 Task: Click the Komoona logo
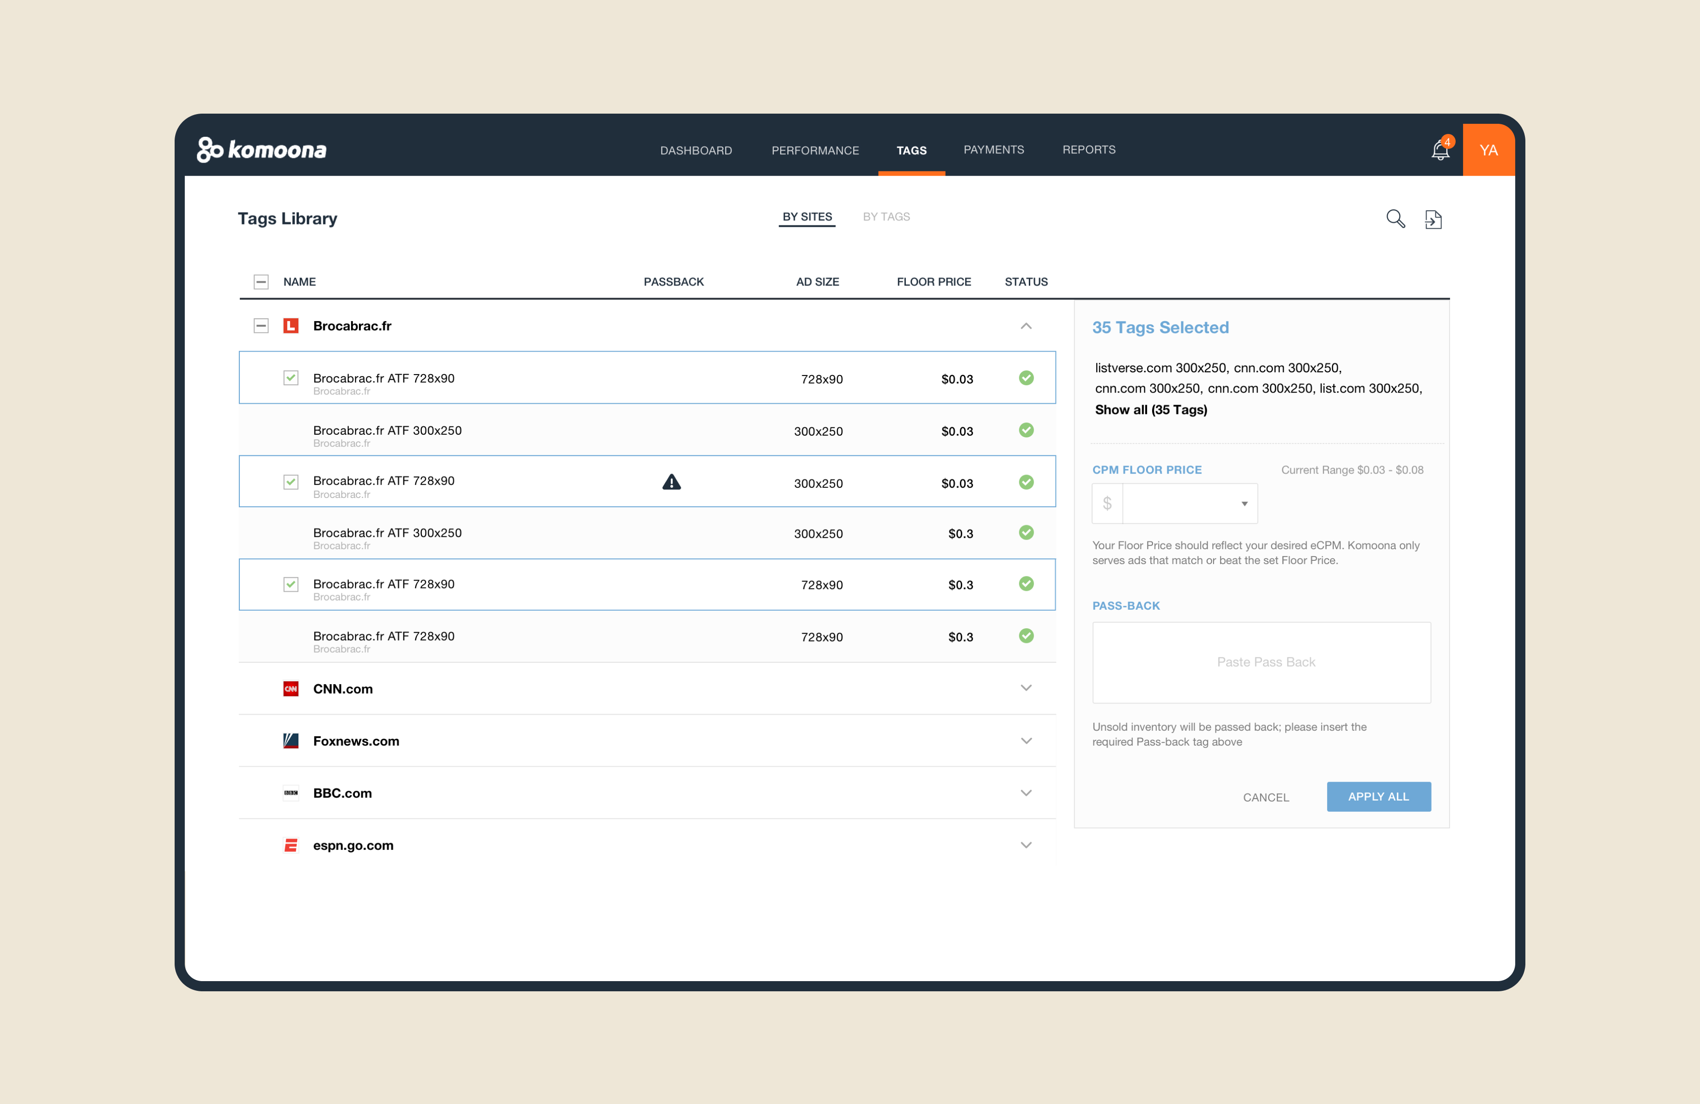coord(261,150)
